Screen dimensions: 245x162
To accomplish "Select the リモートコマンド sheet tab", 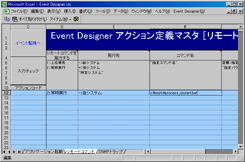I will pos(80,152).
